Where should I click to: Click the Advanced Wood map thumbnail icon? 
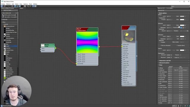[5, 26]
